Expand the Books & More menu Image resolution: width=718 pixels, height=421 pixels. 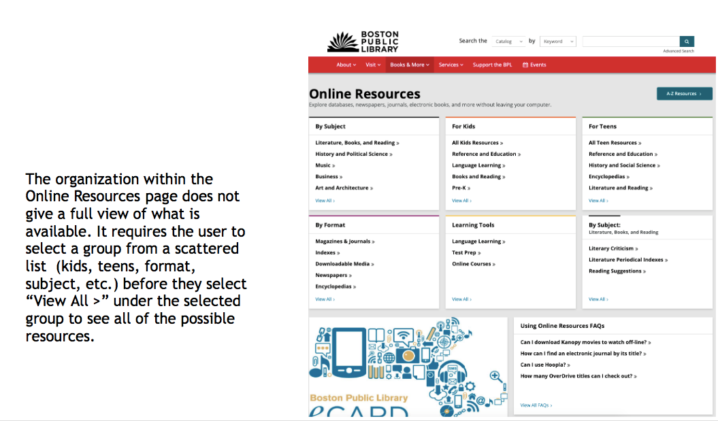click(410, 65)
